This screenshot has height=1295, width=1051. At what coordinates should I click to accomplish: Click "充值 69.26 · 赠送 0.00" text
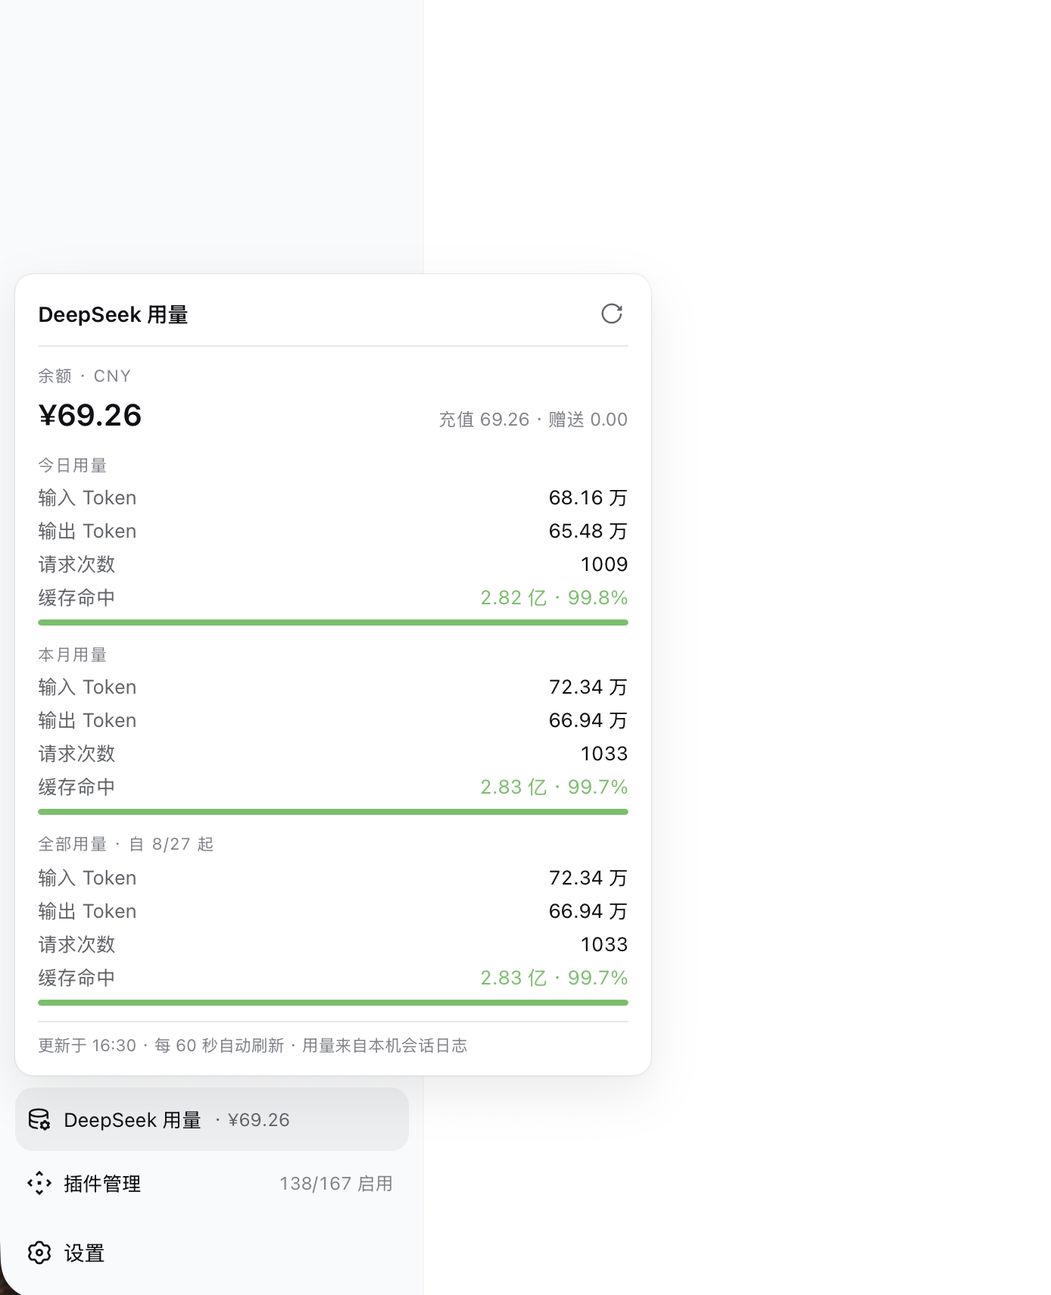click(533, 420)
